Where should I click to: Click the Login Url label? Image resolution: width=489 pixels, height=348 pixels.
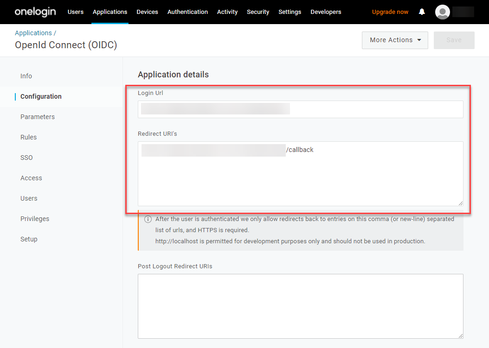coord(150,93)
